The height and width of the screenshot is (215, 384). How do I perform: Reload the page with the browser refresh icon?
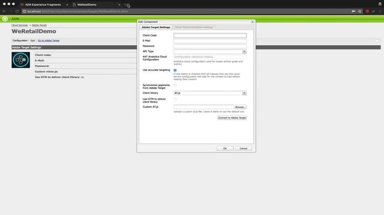17,11
